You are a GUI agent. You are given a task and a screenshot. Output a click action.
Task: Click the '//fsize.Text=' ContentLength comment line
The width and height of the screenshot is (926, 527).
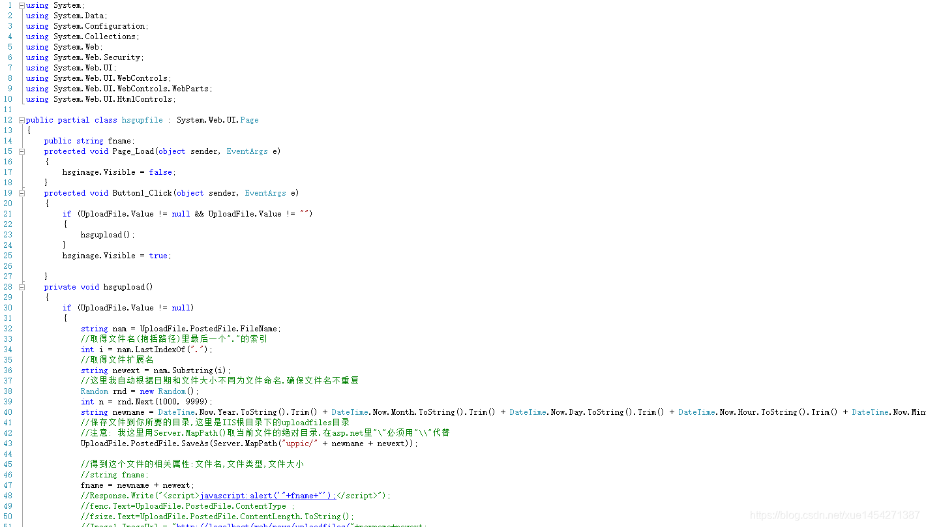pos(218,517)
